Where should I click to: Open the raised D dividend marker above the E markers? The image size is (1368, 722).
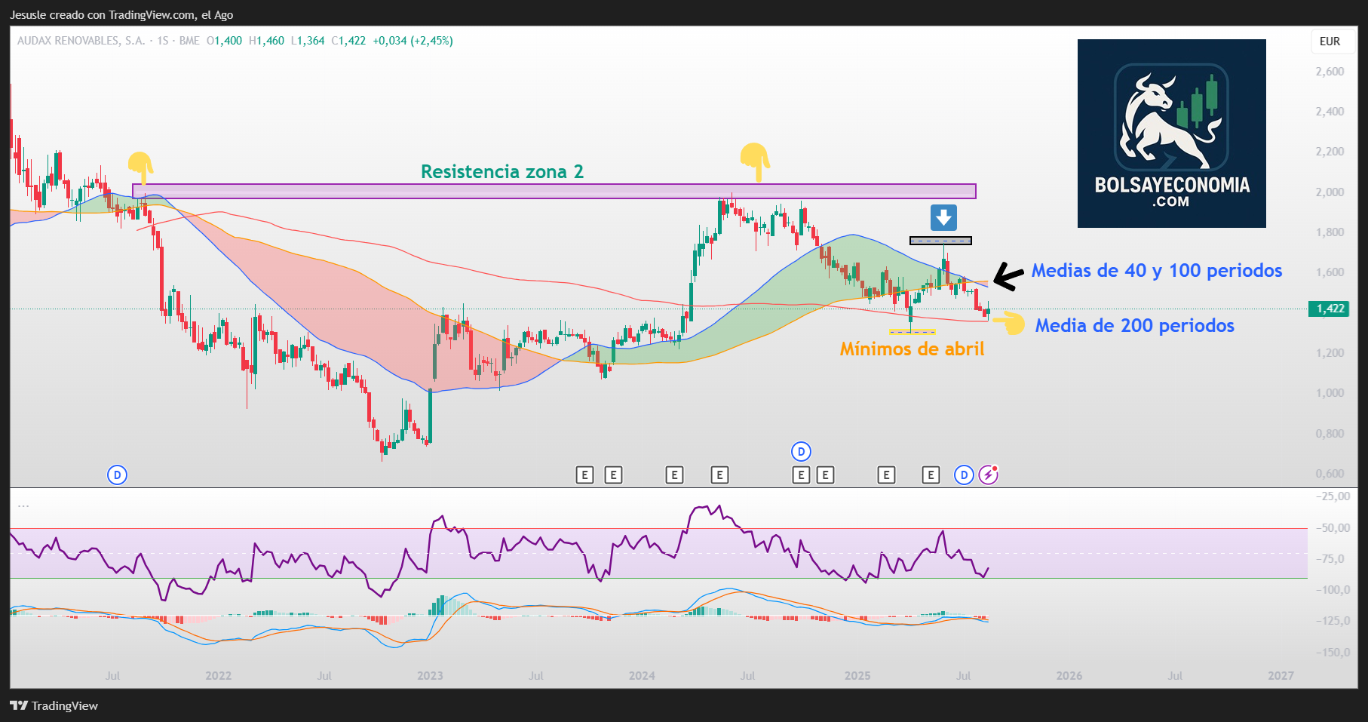tap(801, 451)
